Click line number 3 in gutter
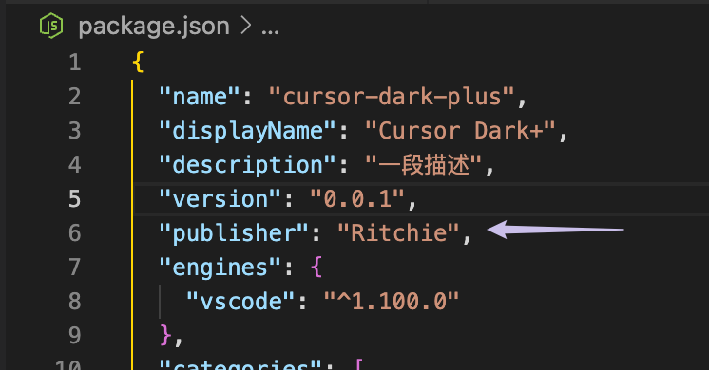 [x=75, y=130]
